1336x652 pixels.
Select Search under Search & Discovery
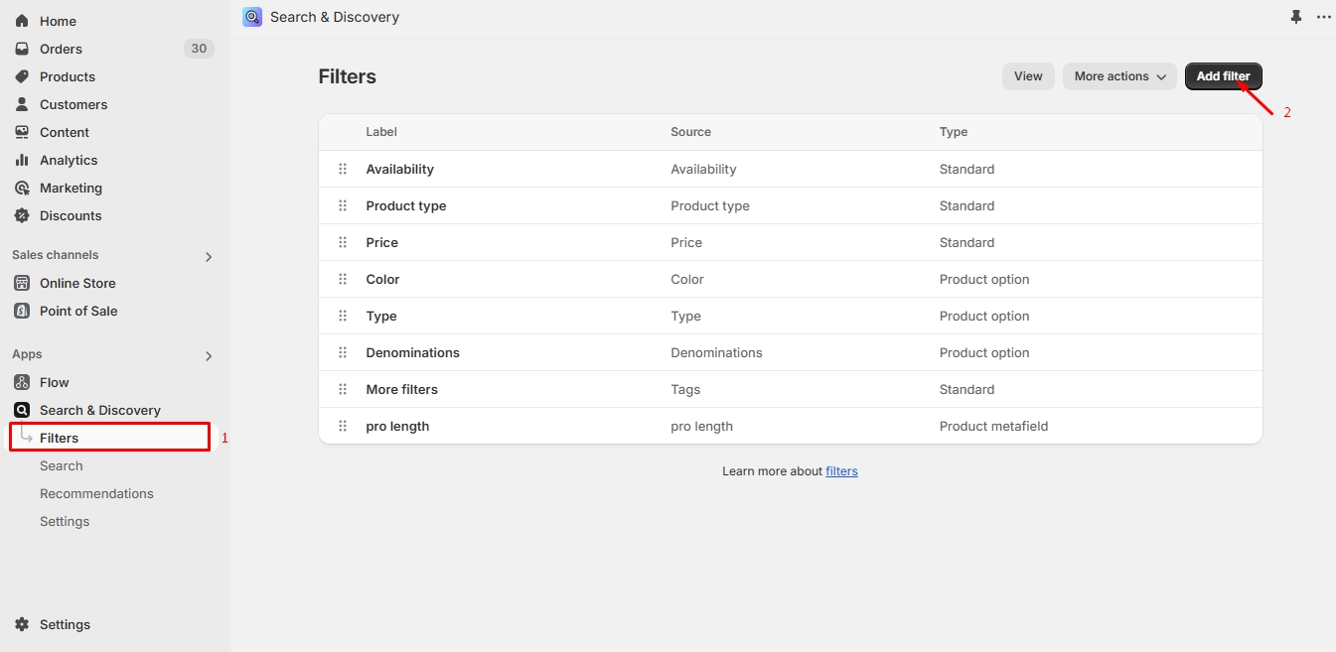click(61, 465)
